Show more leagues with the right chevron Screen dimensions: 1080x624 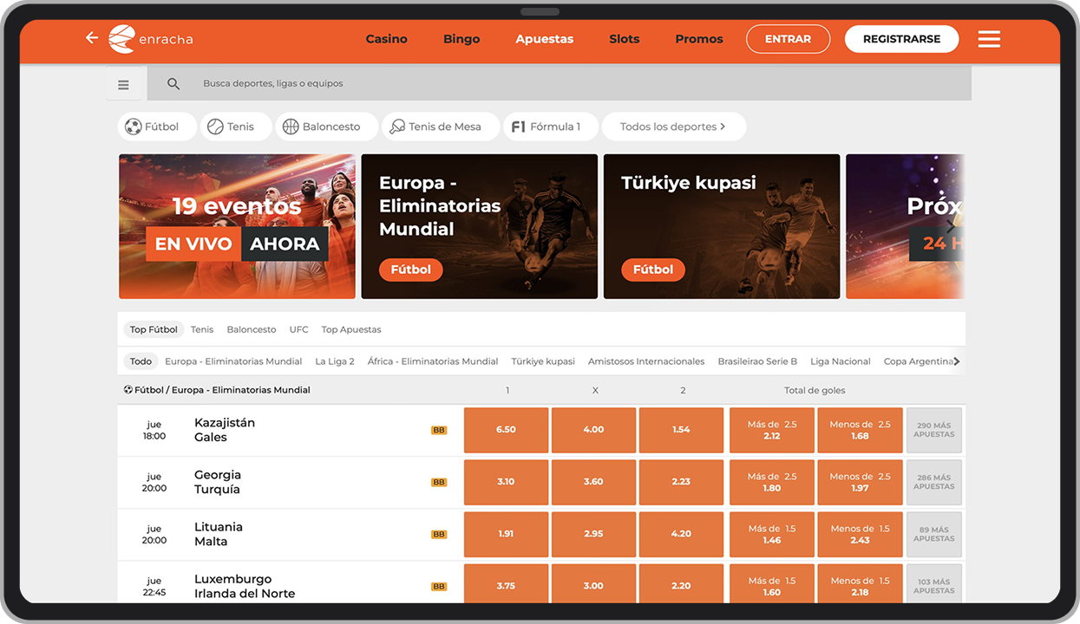tap(957, 361)
